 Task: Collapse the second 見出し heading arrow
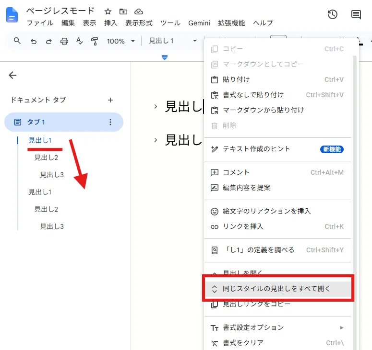[156, 140]
